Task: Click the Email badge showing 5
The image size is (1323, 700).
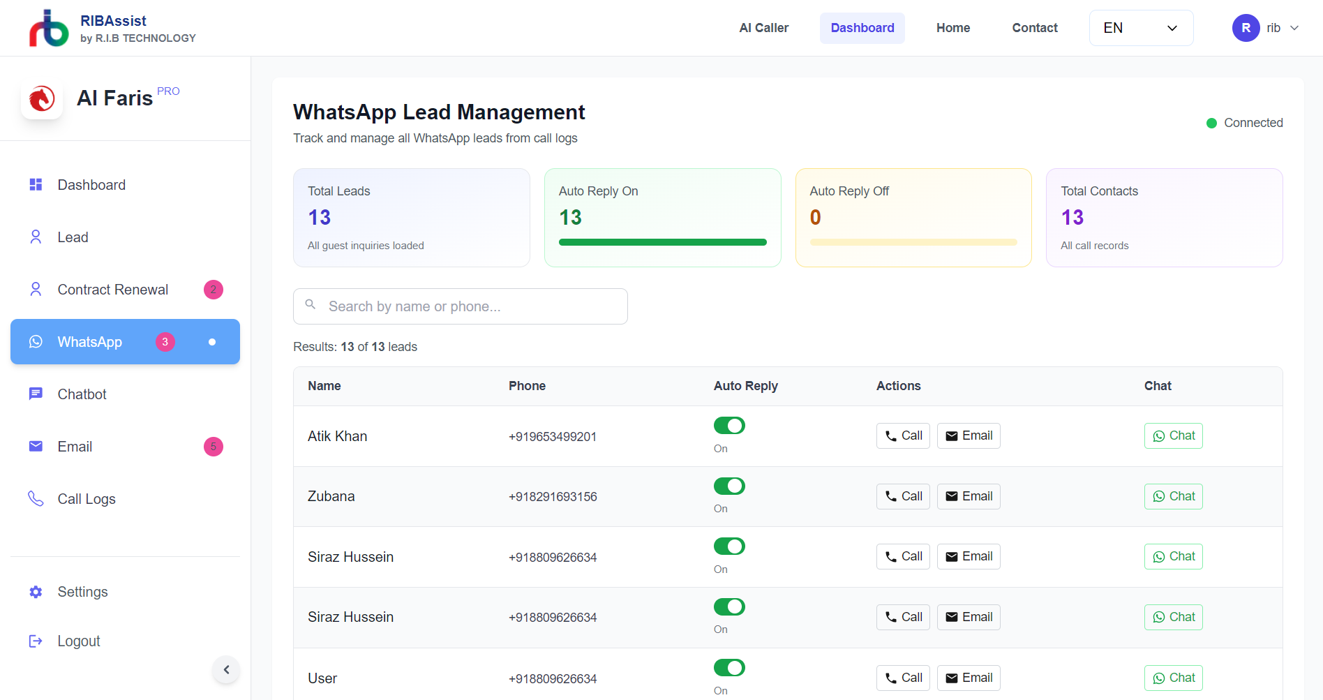Action: tap(213, 447)
